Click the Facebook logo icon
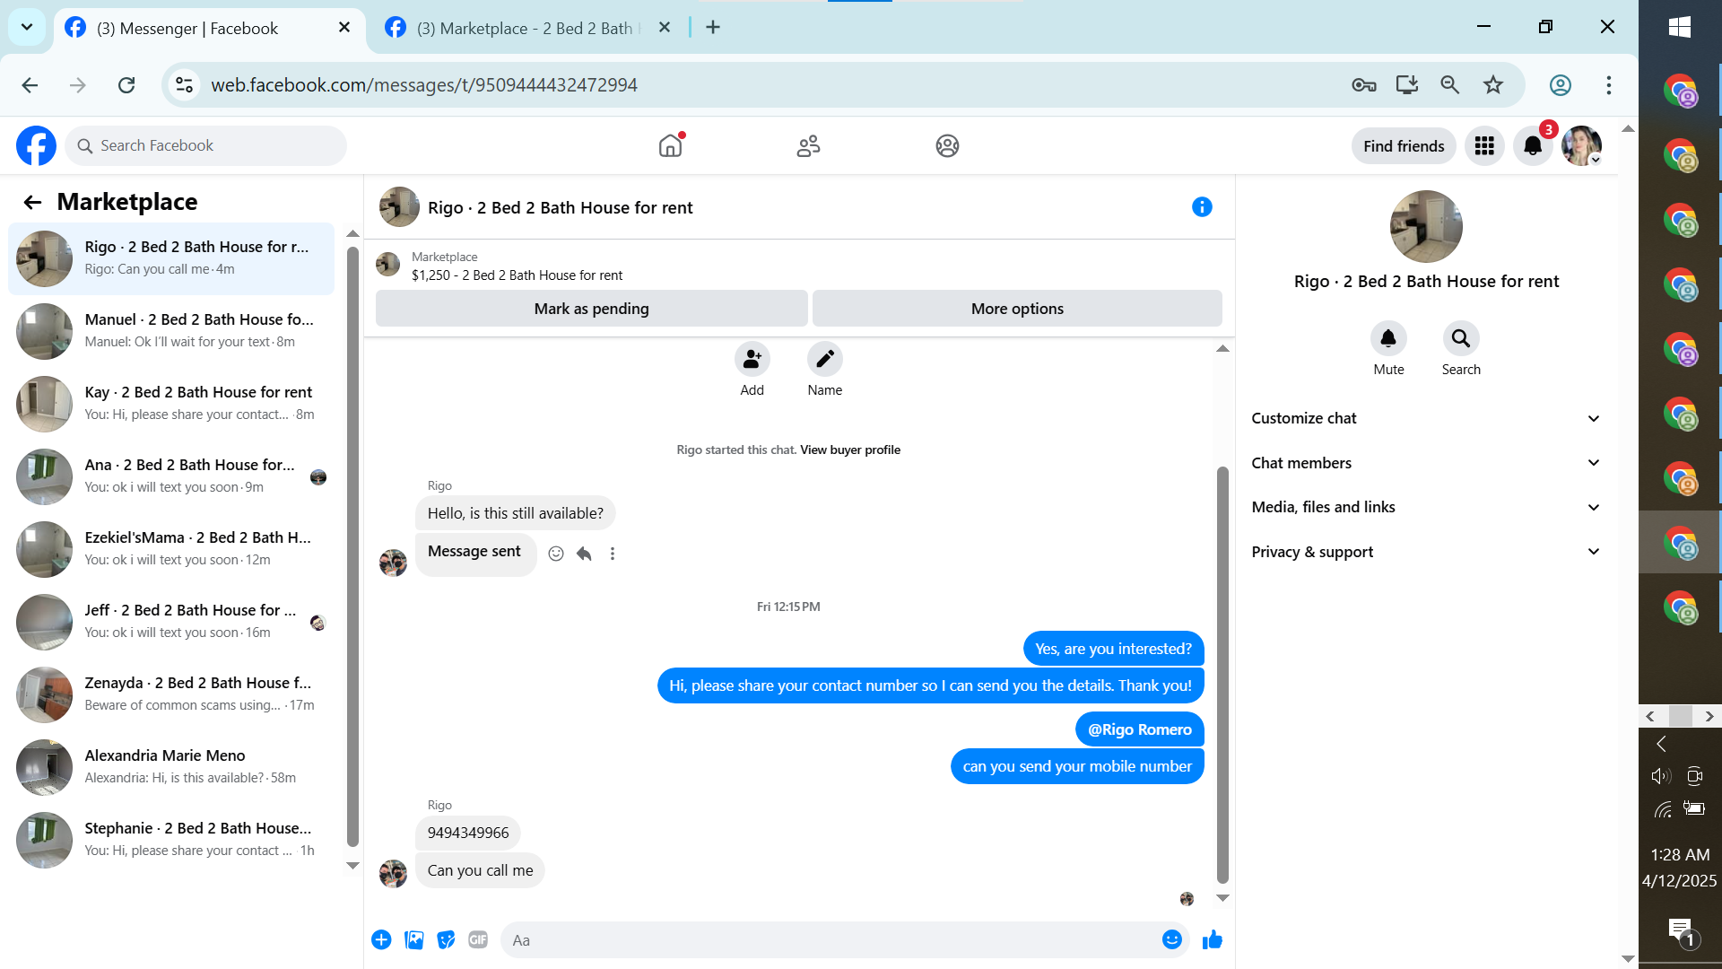 tap(36, 145)
